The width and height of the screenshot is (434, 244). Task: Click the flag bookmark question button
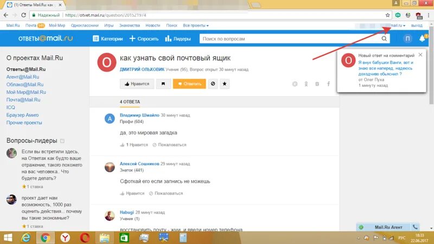163,84
